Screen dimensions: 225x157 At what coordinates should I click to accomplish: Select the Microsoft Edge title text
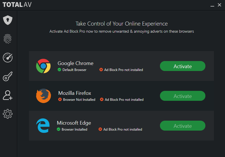[74, 123]
